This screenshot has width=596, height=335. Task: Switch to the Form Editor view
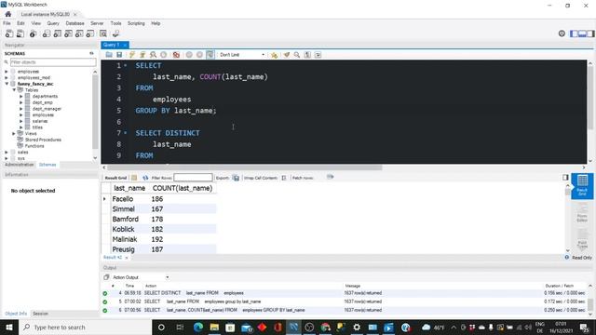click(582, 213)
